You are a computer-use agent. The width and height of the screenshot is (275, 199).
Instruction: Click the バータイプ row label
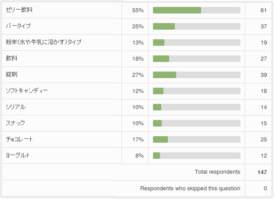tap(18, 26)
